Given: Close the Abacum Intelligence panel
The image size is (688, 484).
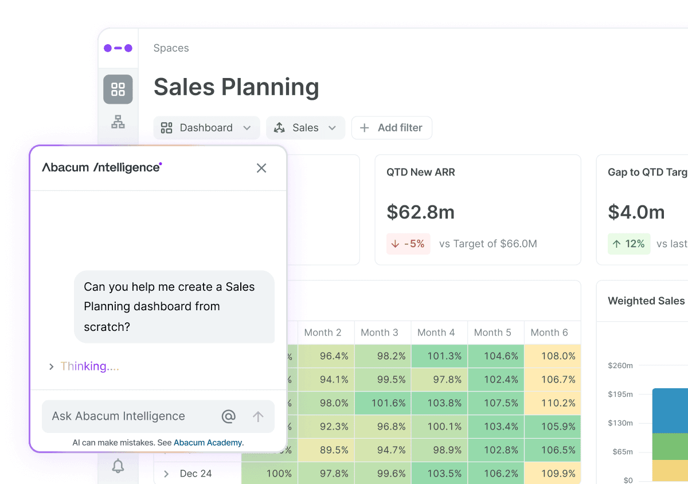Looking at the screenshot, I should coord(261,168).
